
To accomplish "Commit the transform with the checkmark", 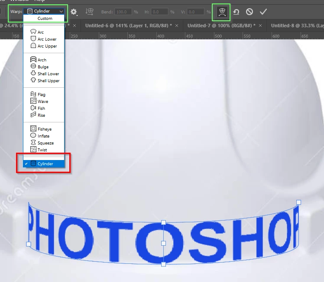I will pos(263,12).
